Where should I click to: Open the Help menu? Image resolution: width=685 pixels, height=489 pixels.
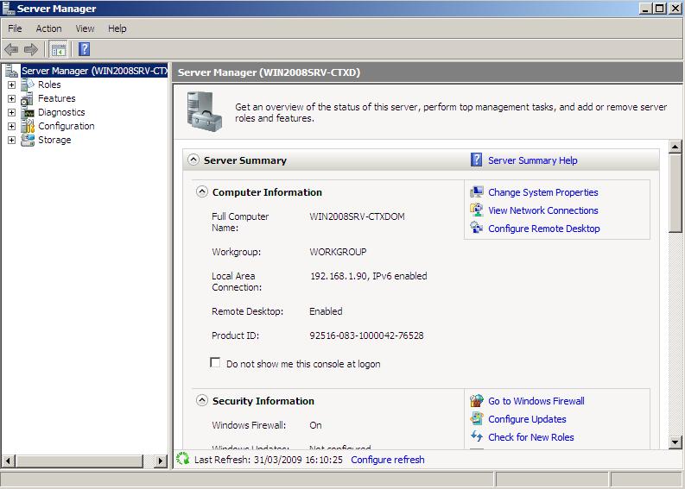117,28
